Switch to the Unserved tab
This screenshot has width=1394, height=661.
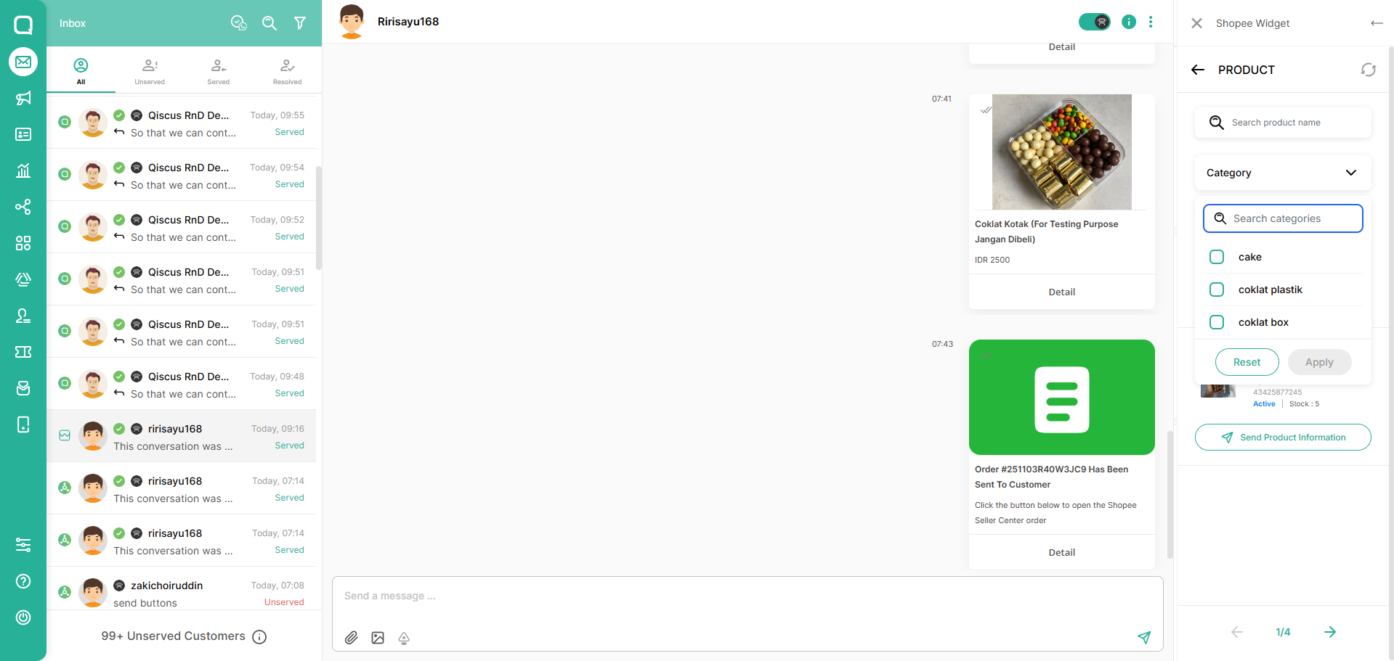(x=150, y=71)
